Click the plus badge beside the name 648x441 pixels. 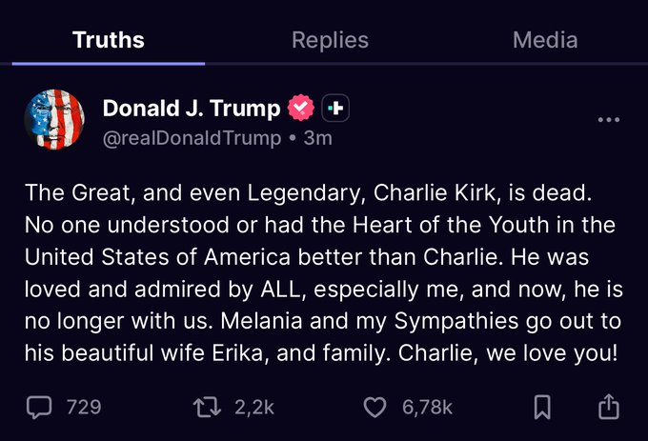click(334, 109)
